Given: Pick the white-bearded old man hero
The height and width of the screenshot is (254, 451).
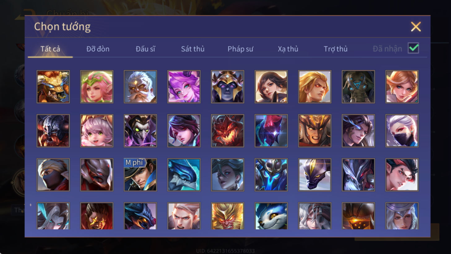Looking at the screenshot, I should coord(140,87).
